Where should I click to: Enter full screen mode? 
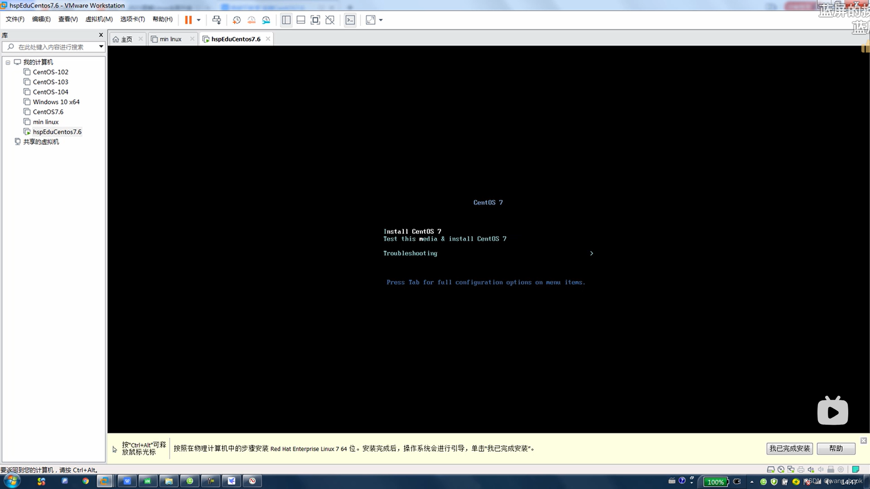[315, 20]
